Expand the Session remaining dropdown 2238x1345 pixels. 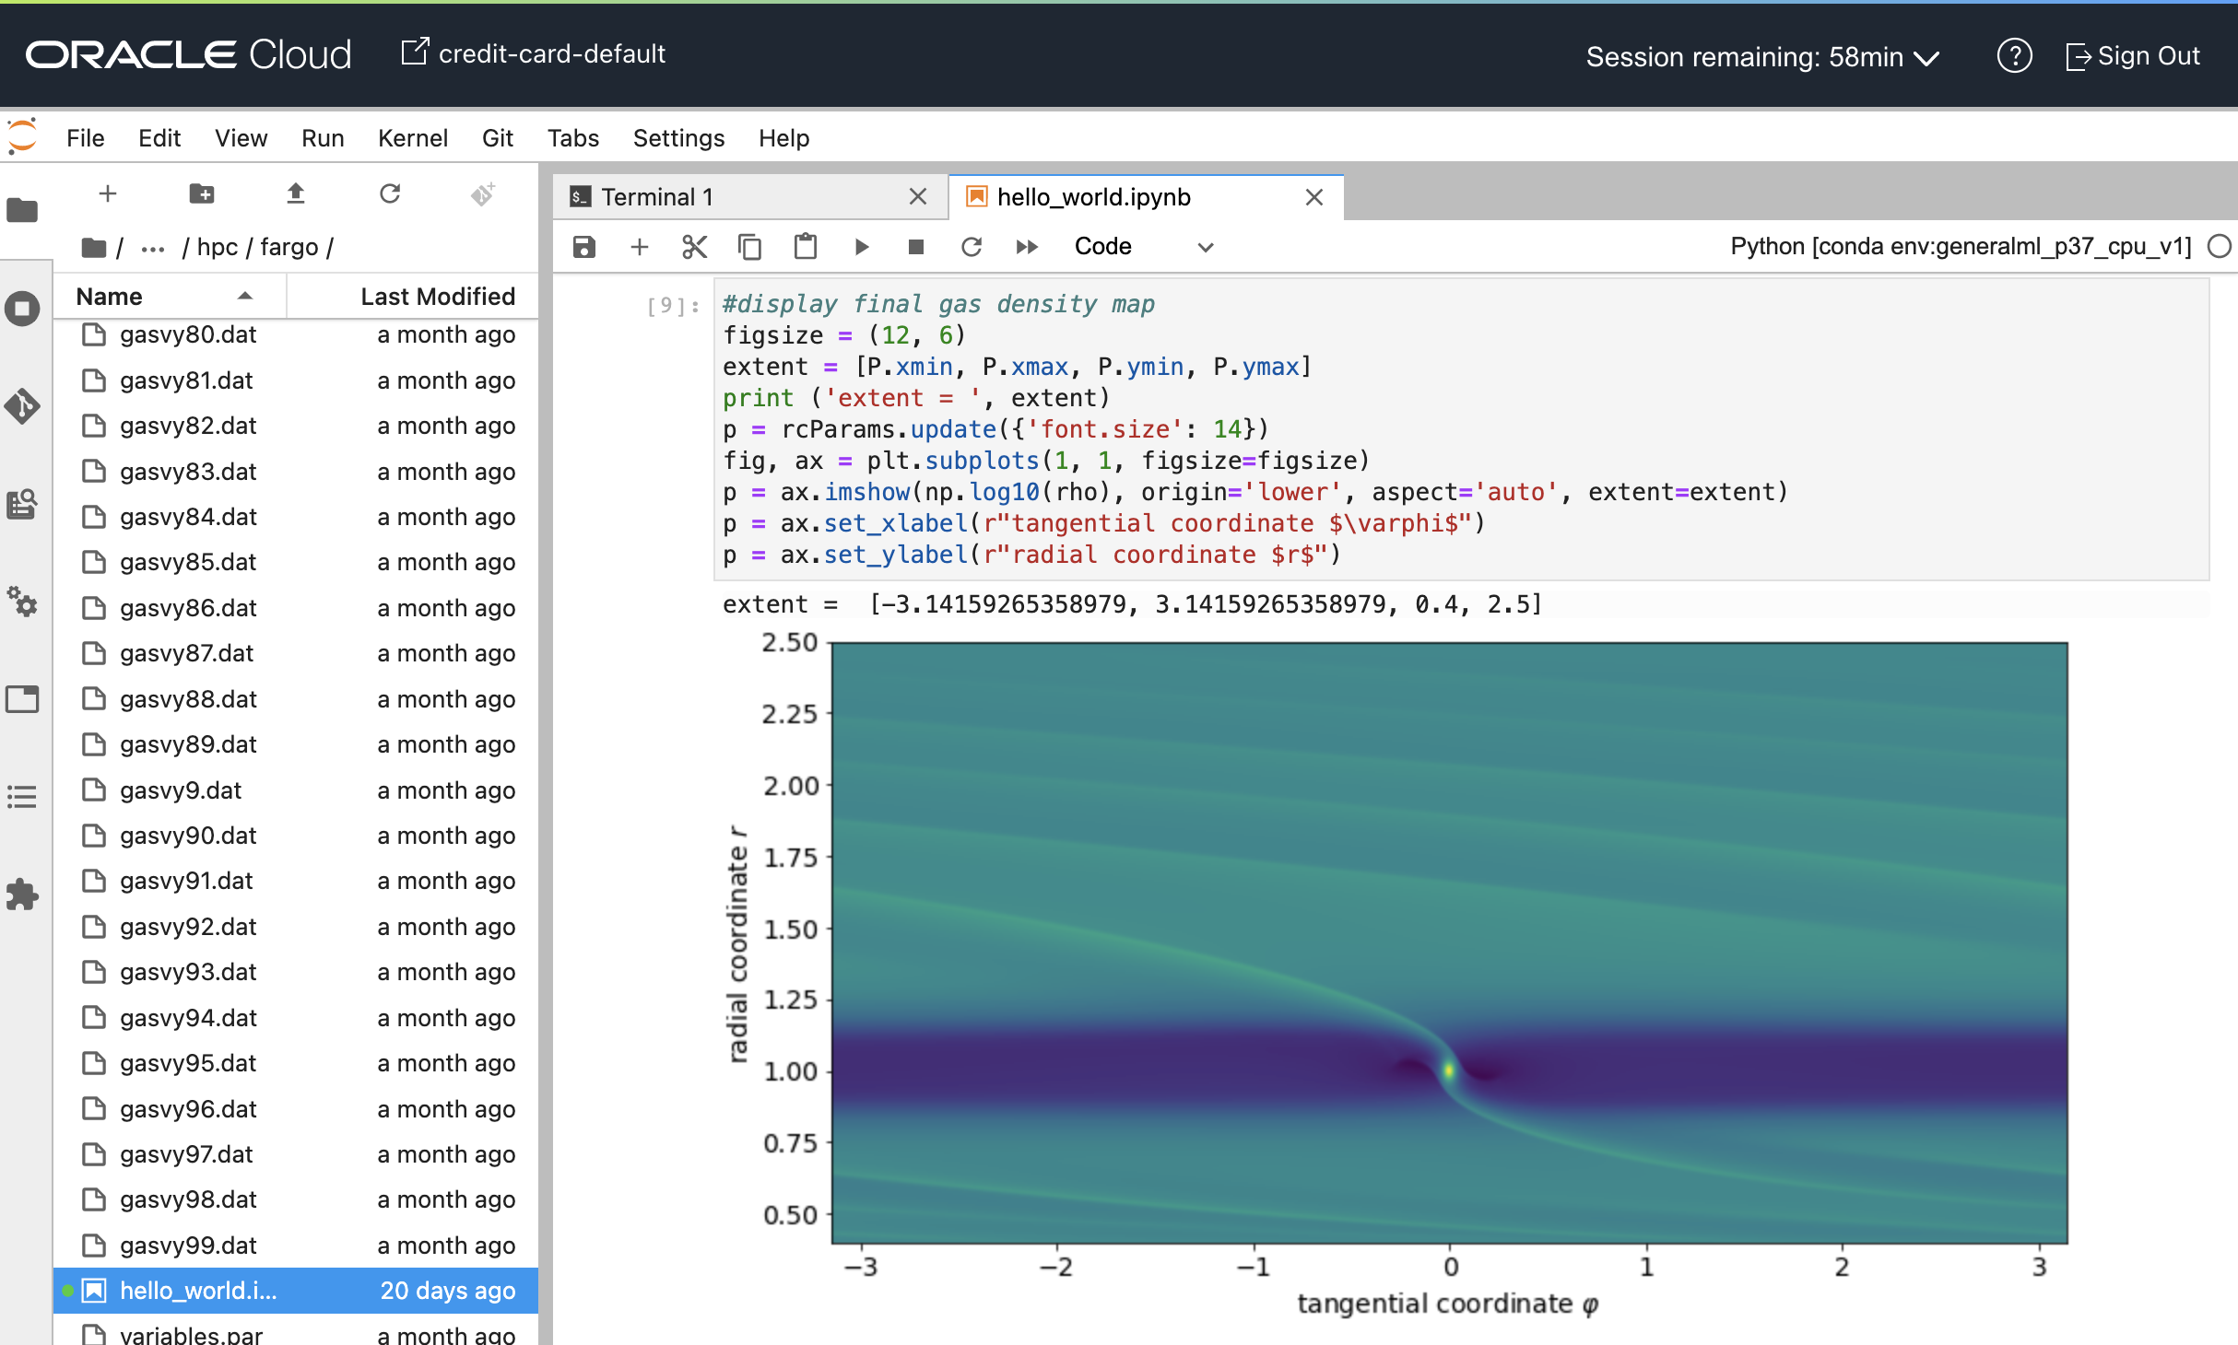pyautogui.click(x=1927, y=57)
